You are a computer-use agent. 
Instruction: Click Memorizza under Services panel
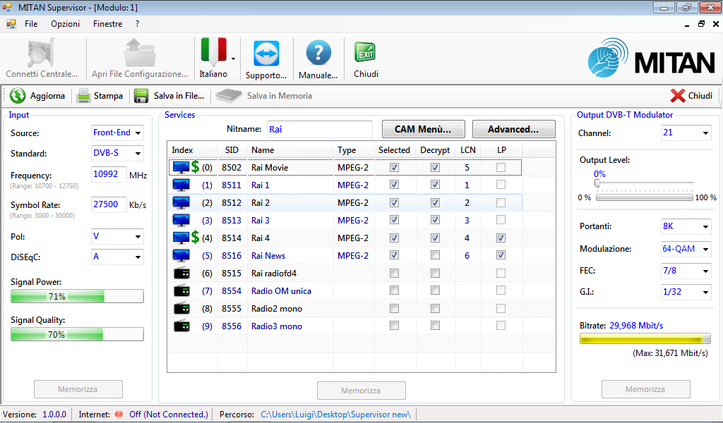pos(361,391)
